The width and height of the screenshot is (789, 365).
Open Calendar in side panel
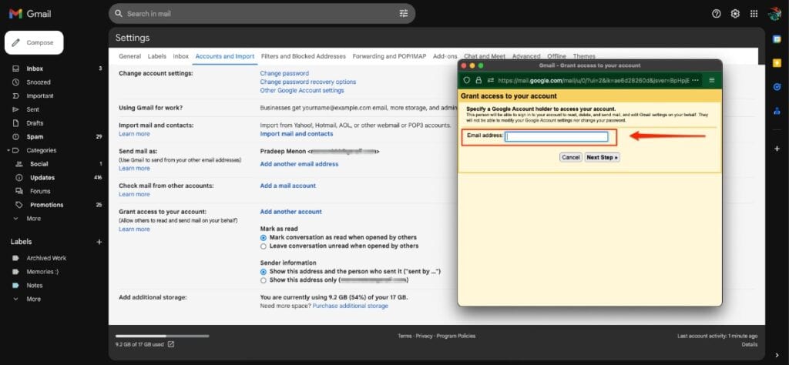click(x=777, y=39)
